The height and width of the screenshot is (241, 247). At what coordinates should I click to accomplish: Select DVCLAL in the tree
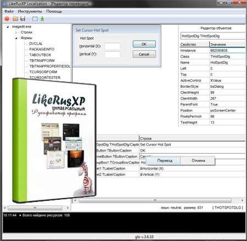[x=36, y=43]
